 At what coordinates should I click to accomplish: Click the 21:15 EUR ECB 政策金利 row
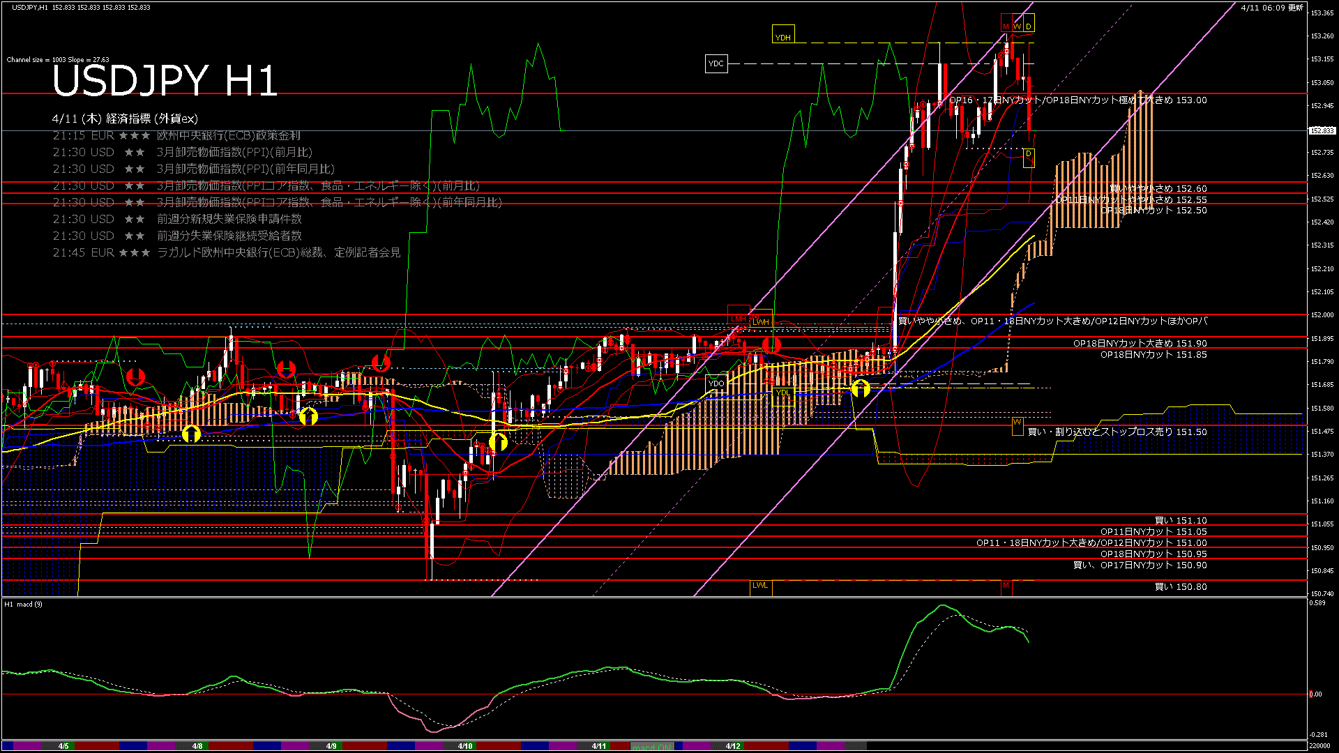click(176, 135)
